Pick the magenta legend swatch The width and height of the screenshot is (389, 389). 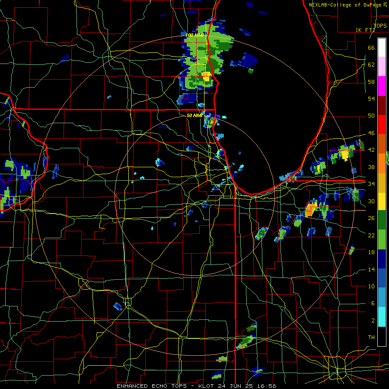tap(382, 86)
